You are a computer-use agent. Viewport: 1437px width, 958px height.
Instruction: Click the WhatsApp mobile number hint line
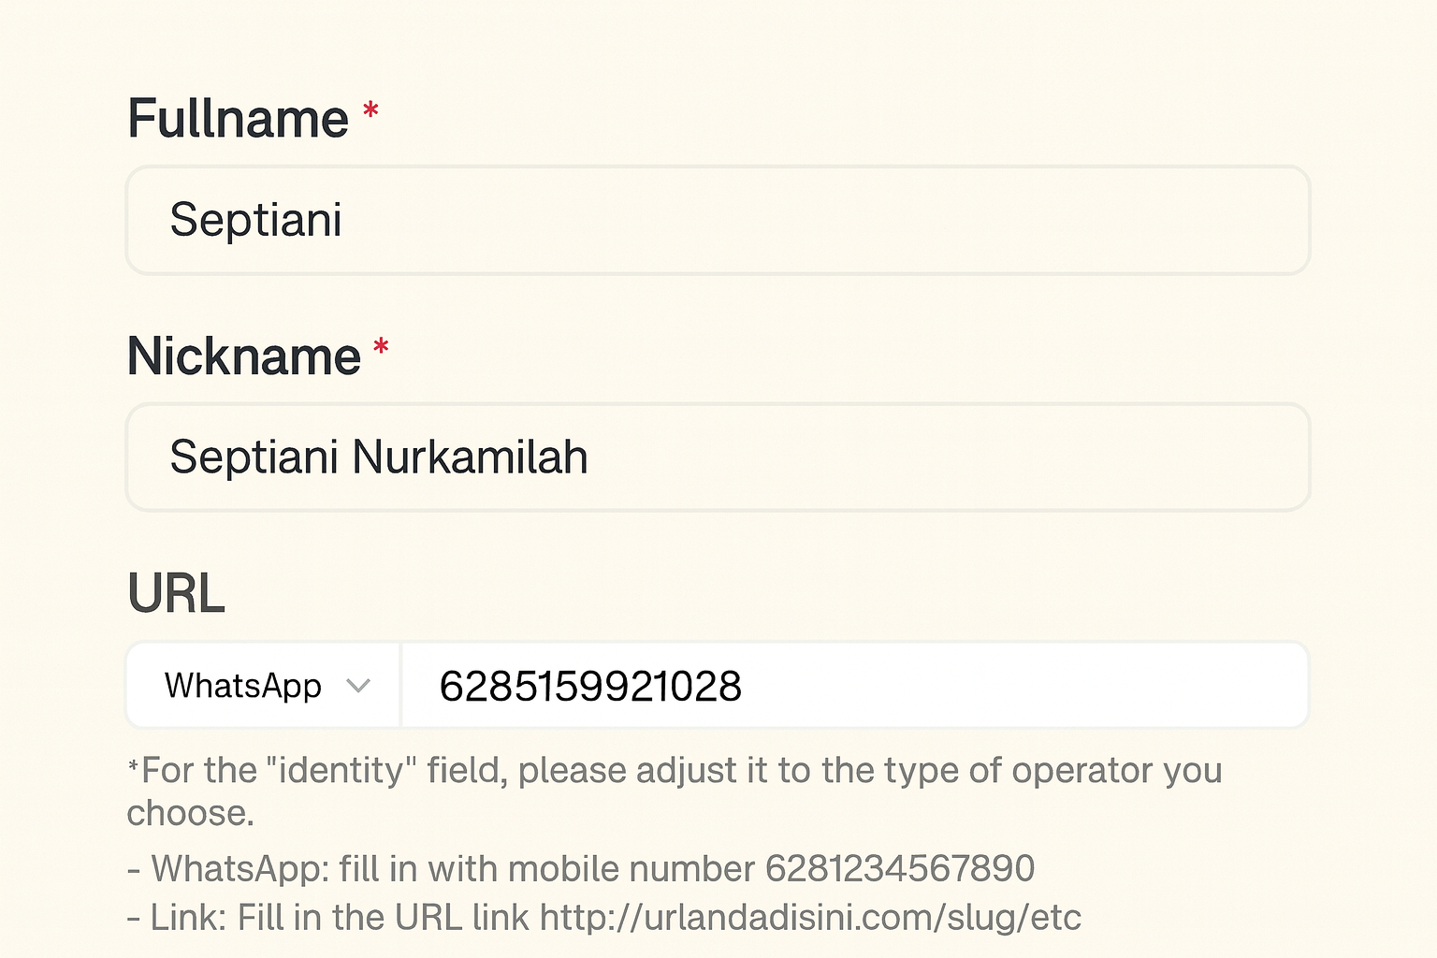(580, 869)
